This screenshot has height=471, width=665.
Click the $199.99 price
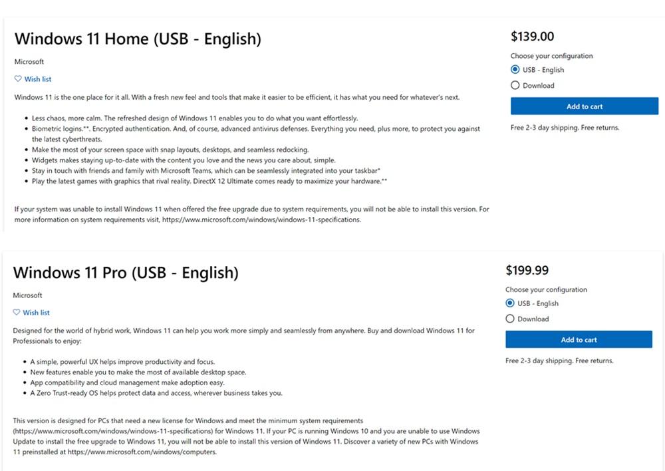[x=527, y=270]
